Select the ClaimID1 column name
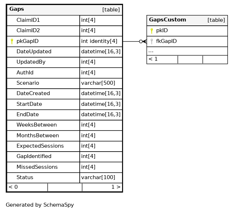 (28, 20)
